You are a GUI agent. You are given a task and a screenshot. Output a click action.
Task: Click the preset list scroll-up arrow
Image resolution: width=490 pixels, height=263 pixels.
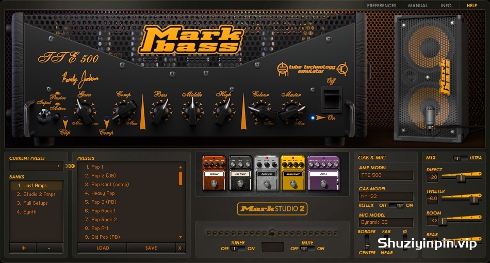click(181, 168)
